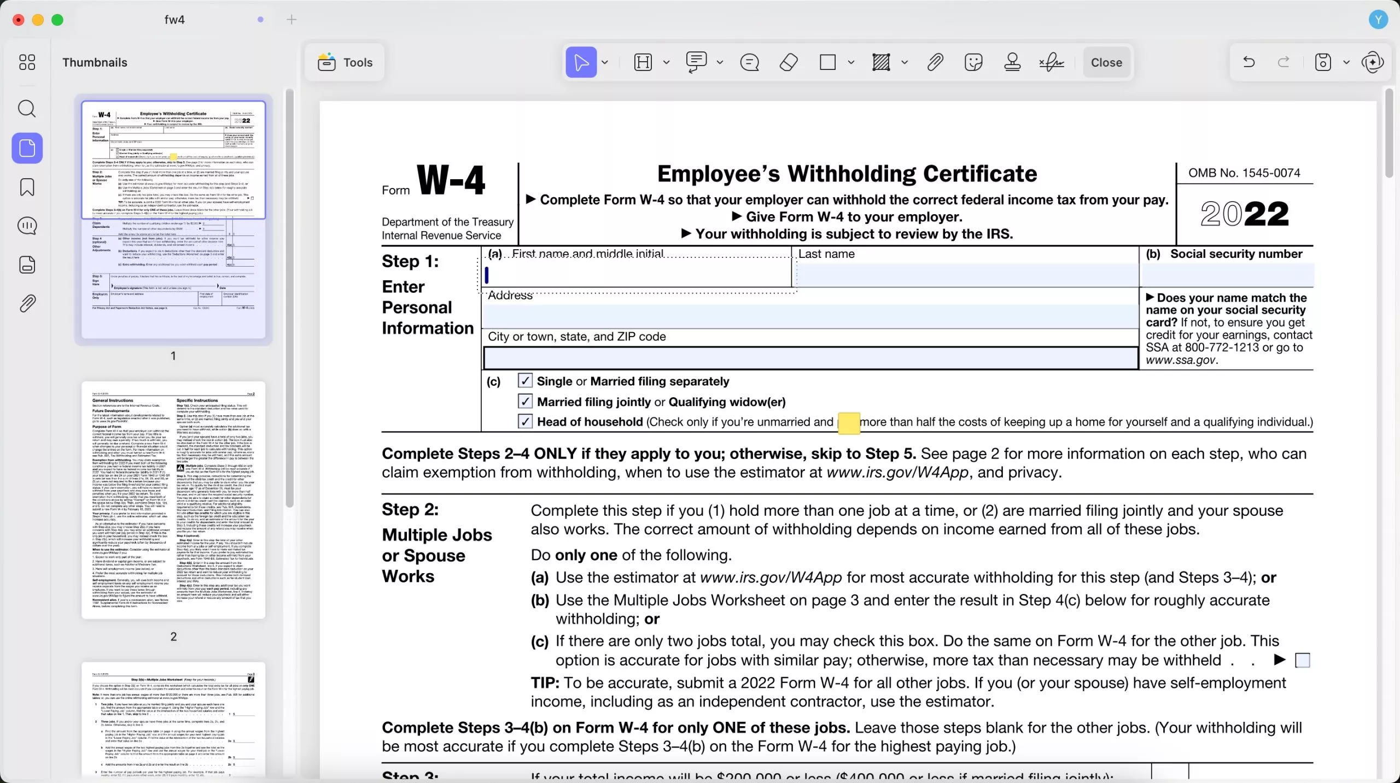Expand highlight tool options dropdown
The image size is (1400, 783).
point(666,62)
